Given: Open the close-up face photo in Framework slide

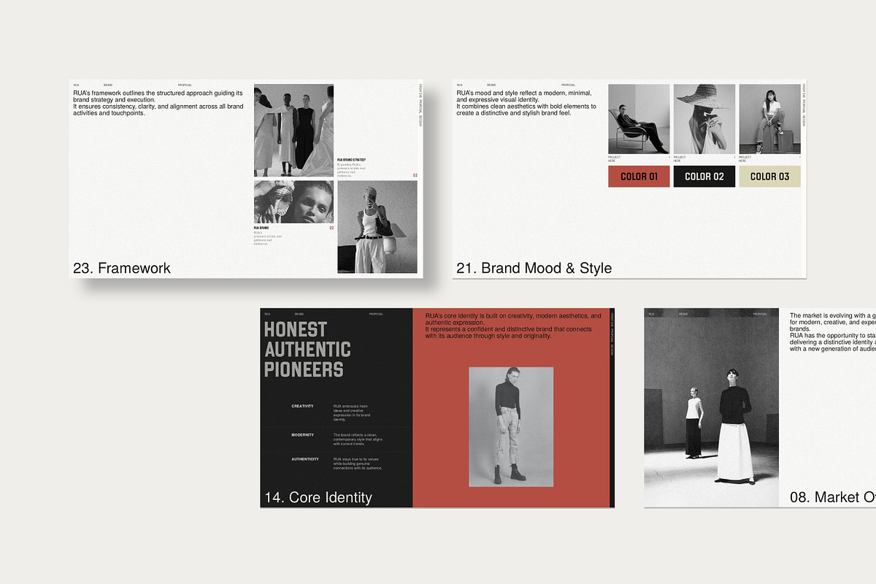Looking at the screenshot, I should click(x=293, y=202).
